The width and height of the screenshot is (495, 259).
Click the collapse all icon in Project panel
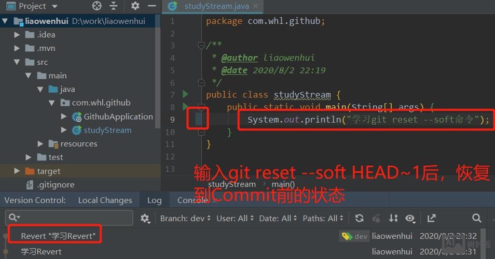(113, 6)
